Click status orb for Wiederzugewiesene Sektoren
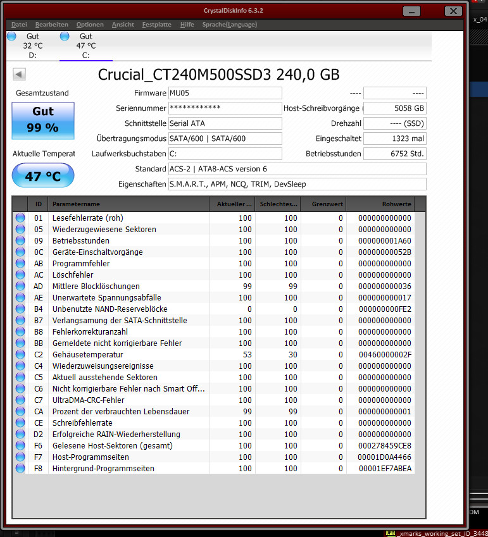 [20, 229]
